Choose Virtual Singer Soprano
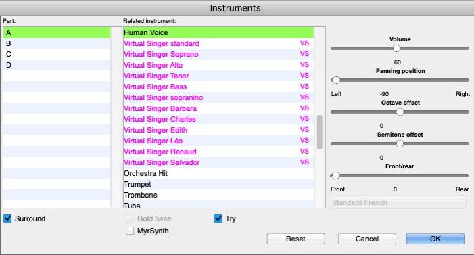Viewport: 474px width, 255px height. (x=218, y=54)
